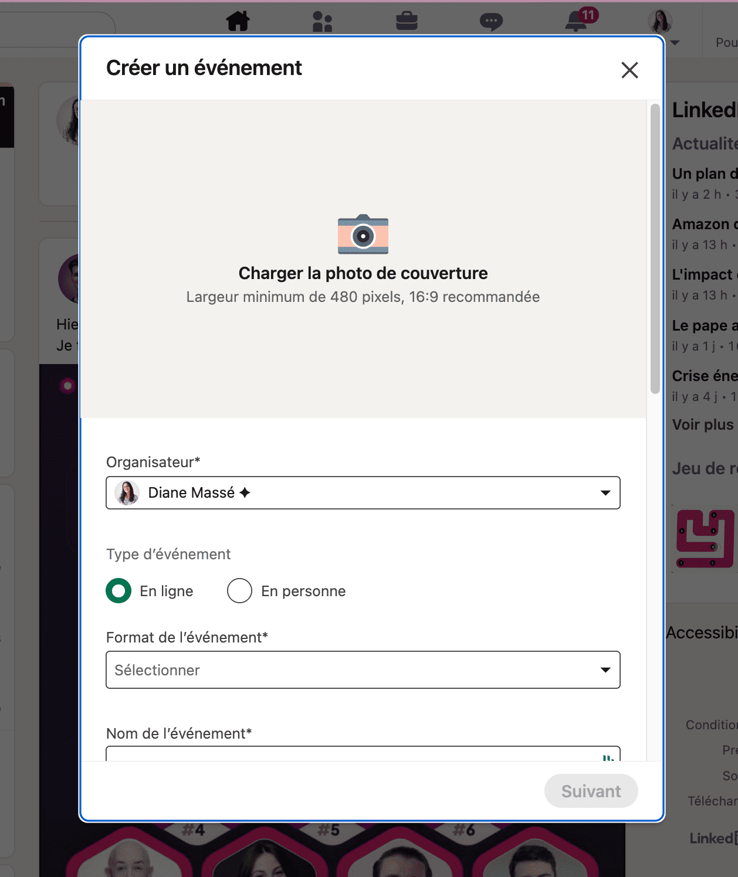Image resolution: width=738 pixels, height=877 pixels.
Task: Click the Home icon in navigation bar
Action: (x=238, y=22)
